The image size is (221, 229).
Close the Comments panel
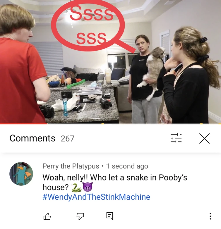(204, 138)
